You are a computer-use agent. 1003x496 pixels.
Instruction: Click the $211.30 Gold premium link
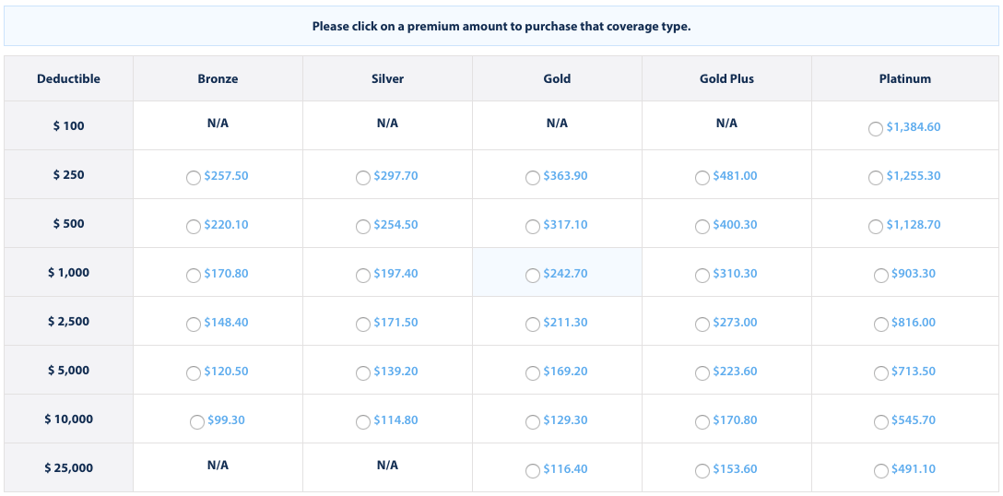(565, 323)
